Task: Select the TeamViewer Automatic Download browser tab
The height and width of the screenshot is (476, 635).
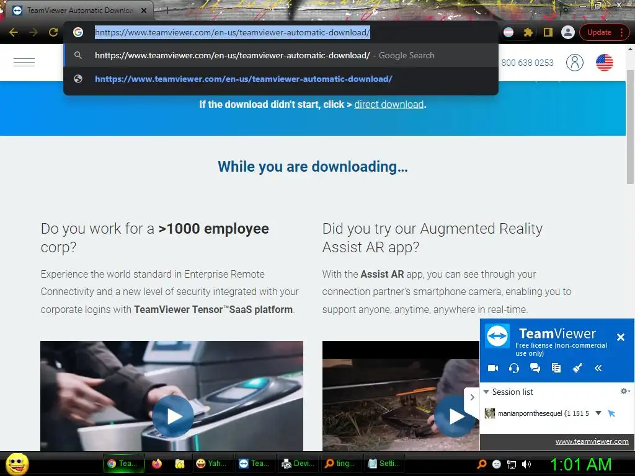Action: [x=79, y=11]
